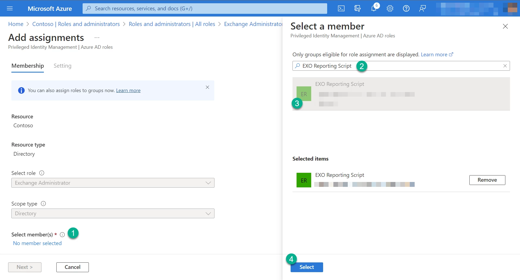
Task: Select the Membership tab
Action: pos(27,66)
